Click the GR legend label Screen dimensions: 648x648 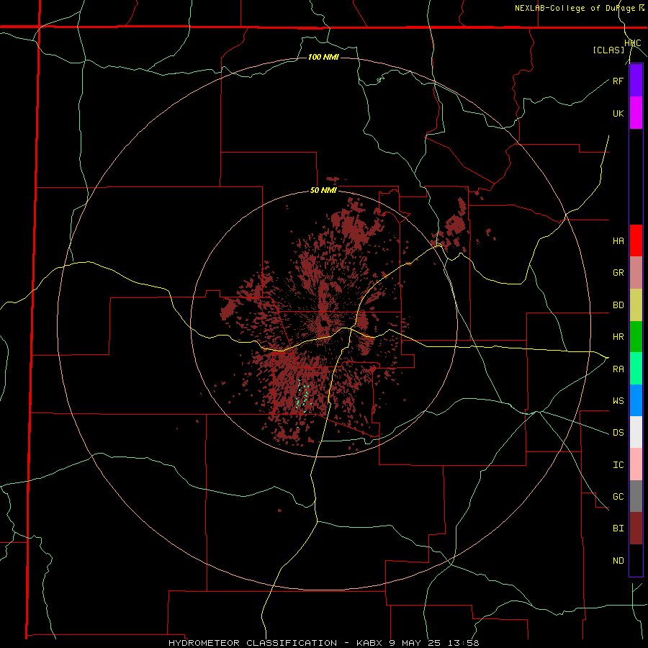(618, 273)
